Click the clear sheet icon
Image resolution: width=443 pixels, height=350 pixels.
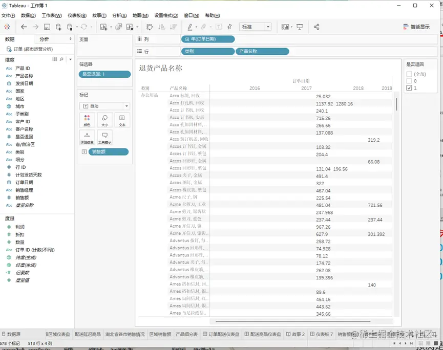pyautogui.click(x=130, y=27)
